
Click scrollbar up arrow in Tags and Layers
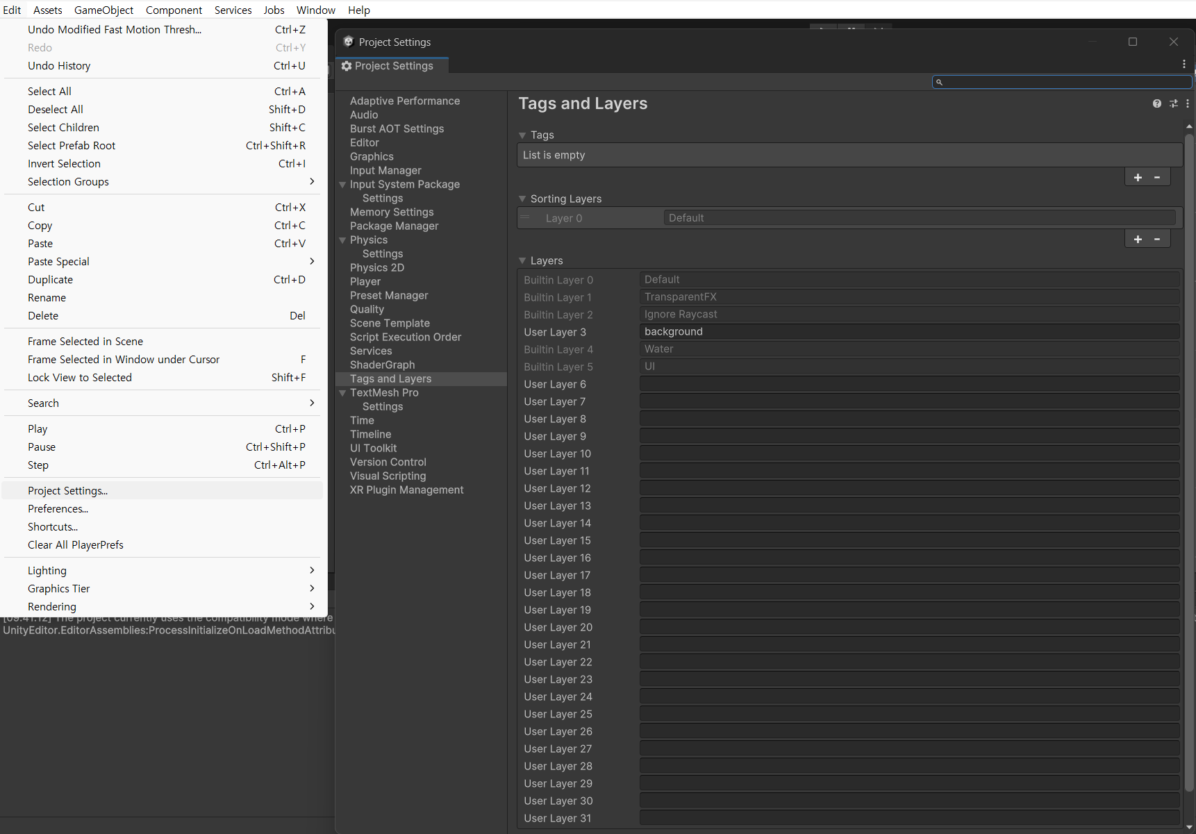coord(1189,126)
